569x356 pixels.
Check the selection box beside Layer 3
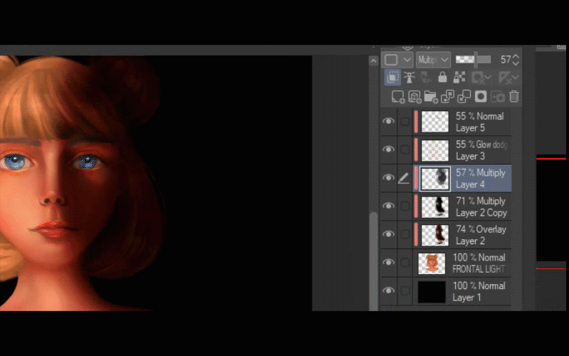click(405, 150)
